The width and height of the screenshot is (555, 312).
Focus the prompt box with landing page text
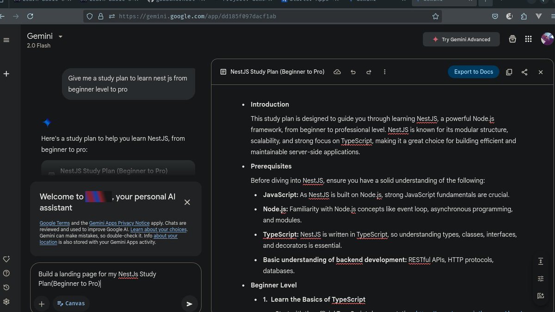116,279
